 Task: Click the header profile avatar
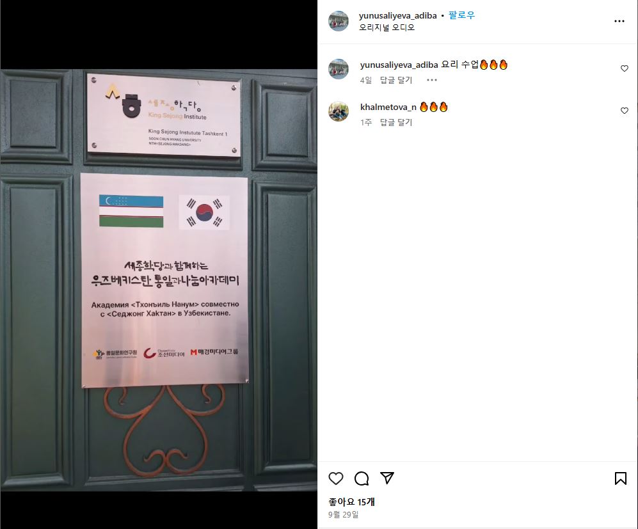click(339, 21)
